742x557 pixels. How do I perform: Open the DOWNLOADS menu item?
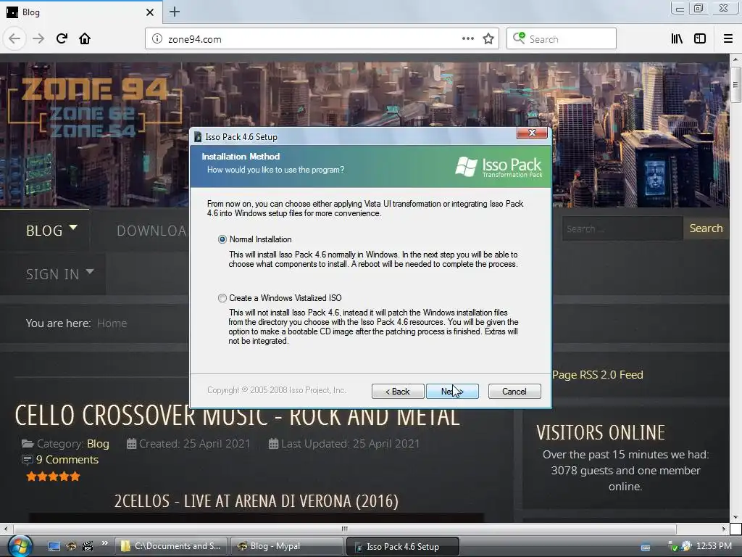(151, 231)
